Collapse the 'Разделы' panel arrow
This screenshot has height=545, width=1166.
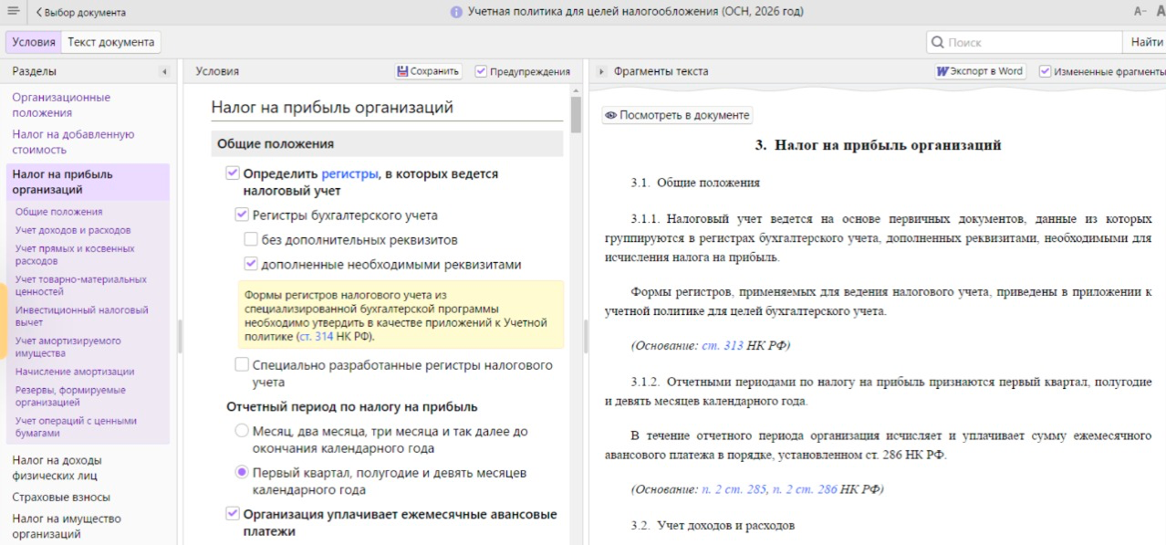coord(164,71)
